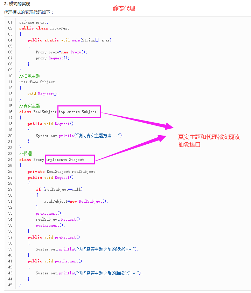Click 'public void Request()' on line 27
Image resolution: width=251 pixels, height=293 pixels.
pos(51,177)
